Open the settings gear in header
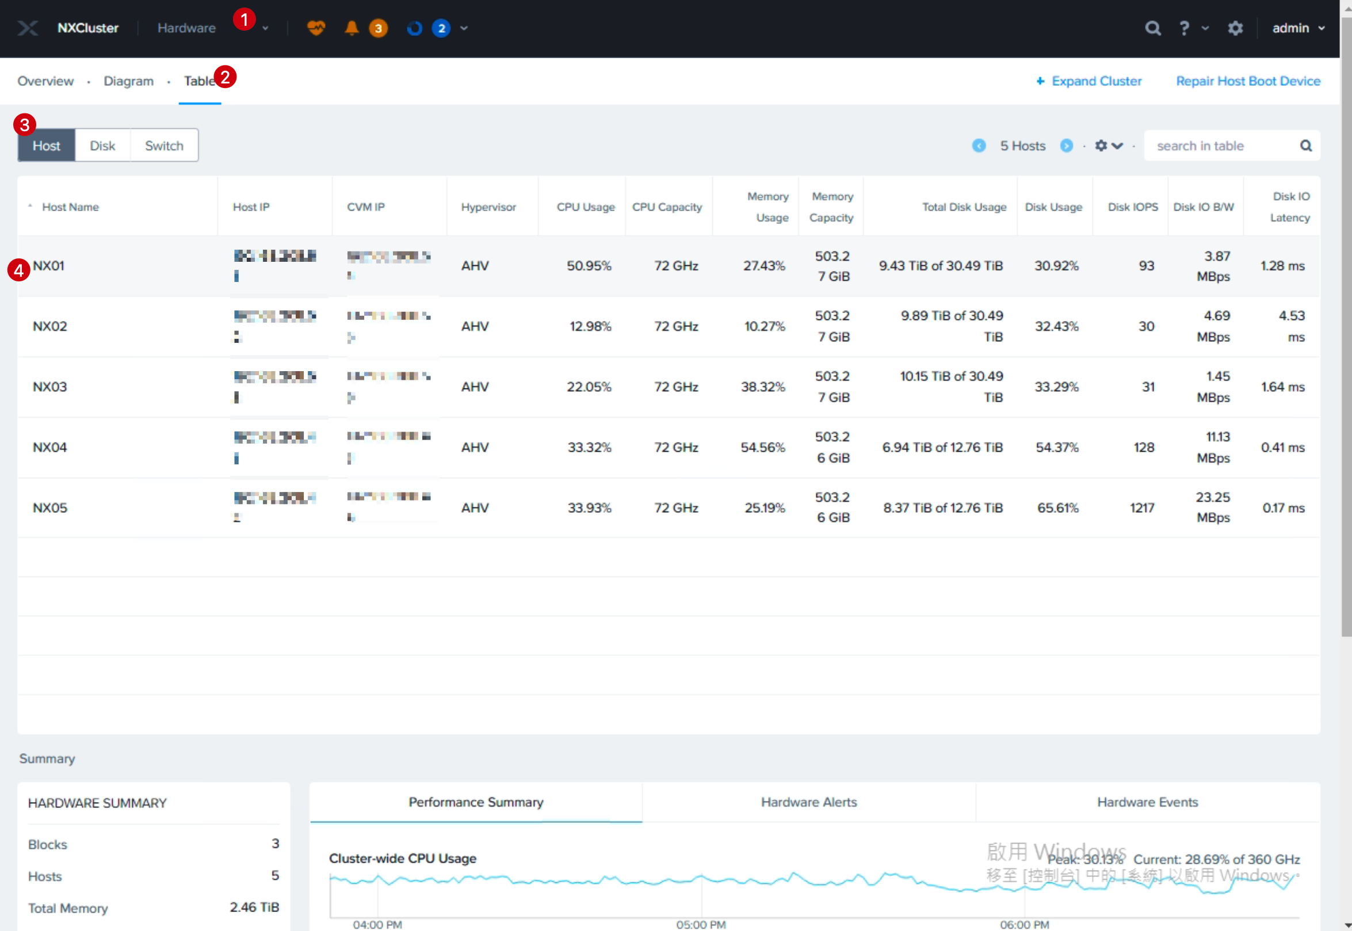 1235,28
